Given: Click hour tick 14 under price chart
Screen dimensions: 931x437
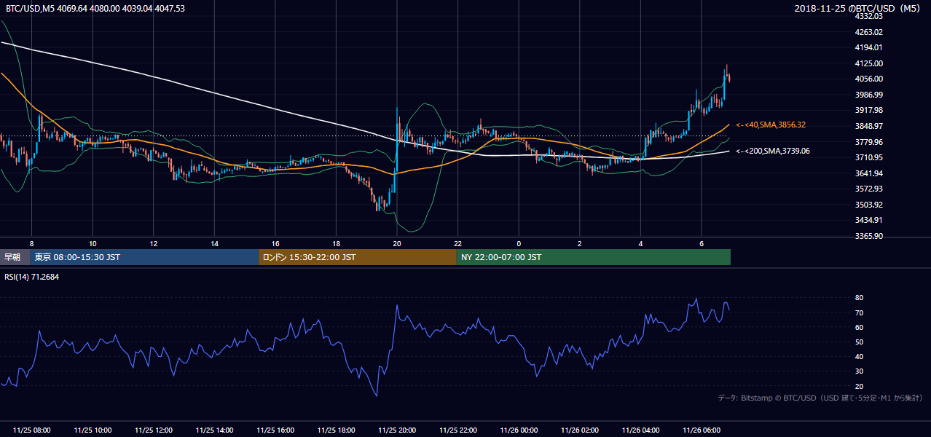Looking at the screenshot, I should click(214, 243).
